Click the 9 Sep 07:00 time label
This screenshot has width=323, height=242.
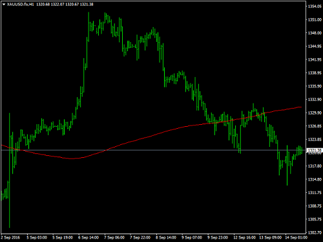coord(192,237)
